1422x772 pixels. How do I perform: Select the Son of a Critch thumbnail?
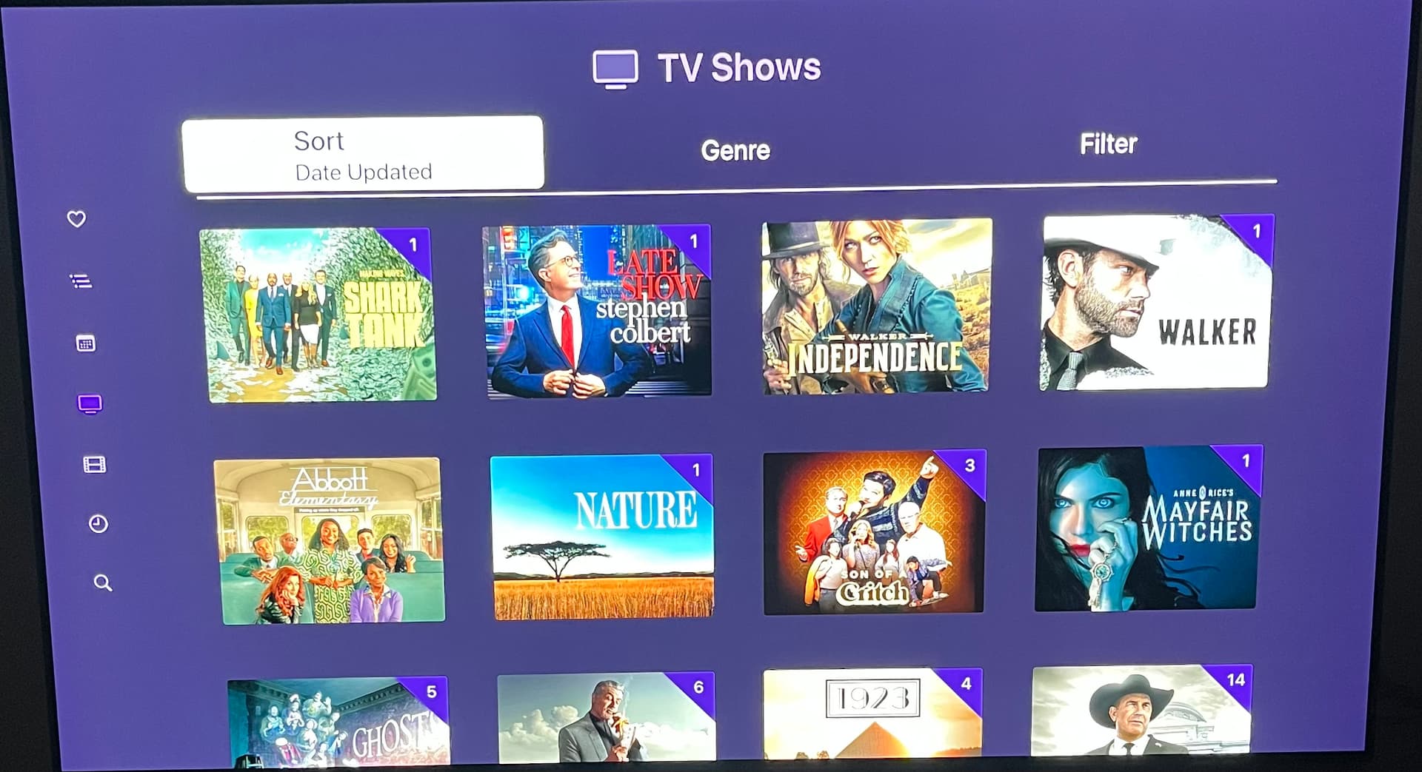(875, 532)
